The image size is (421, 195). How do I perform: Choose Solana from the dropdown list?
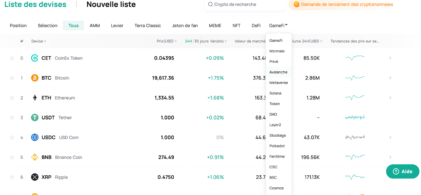(279, 93)
